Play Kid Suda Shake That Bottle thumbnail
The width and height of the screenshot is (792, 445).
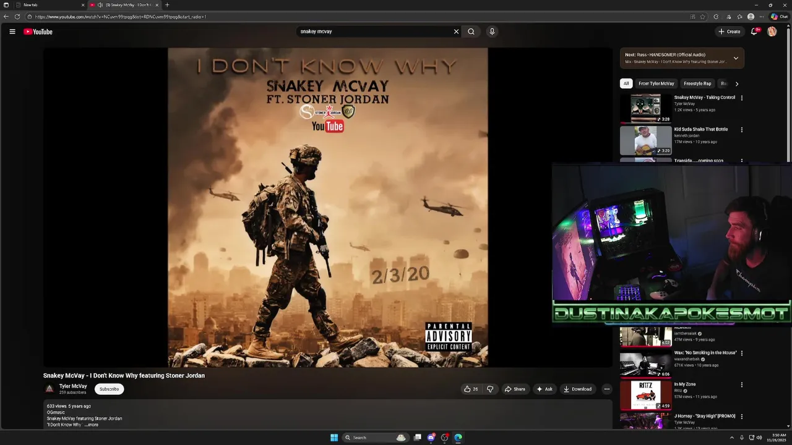coord(645,140)
